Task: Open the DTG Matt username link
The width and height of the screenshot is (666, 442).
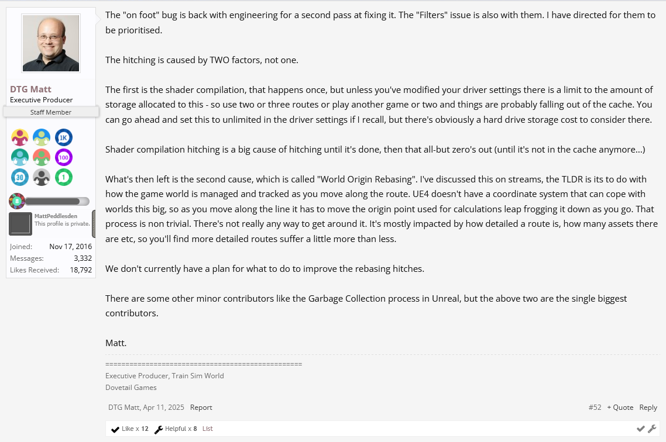Action: click(30, 89)
